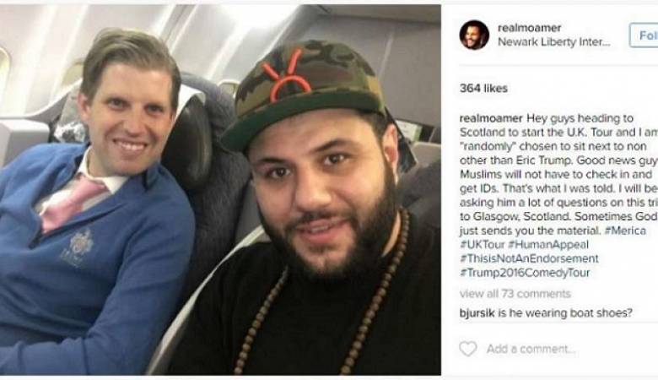Image resolution: width=658 pixels, height=380 pixels.
Task: Click realmoamer username in caption
Action: [x=491, y=118]
